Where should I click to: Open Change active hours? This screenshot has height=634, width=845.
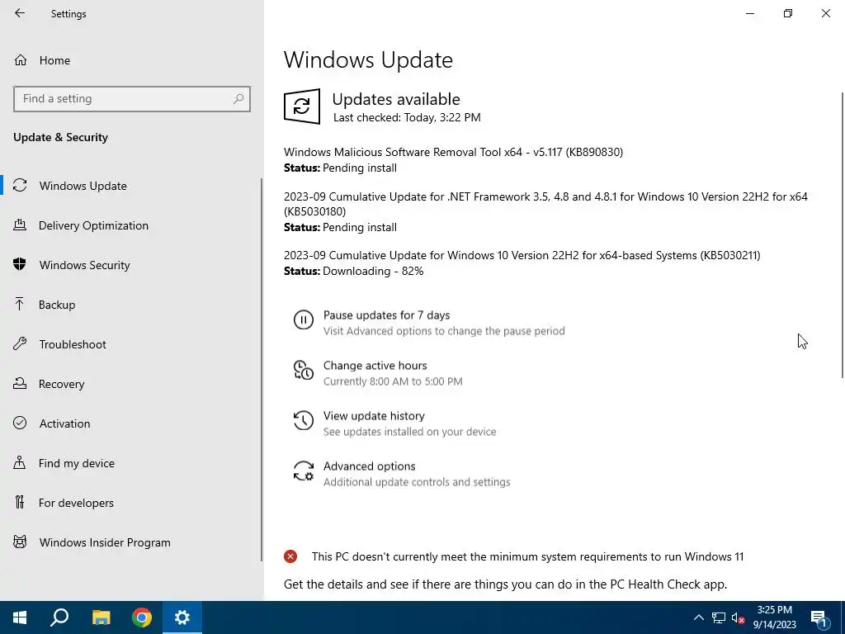(375, 366)
